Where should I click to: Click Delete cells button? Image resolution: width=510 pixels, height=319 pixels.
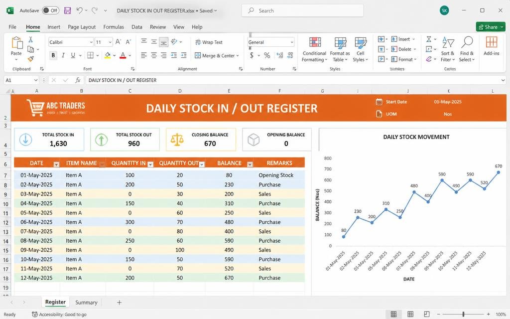point(401,49)
